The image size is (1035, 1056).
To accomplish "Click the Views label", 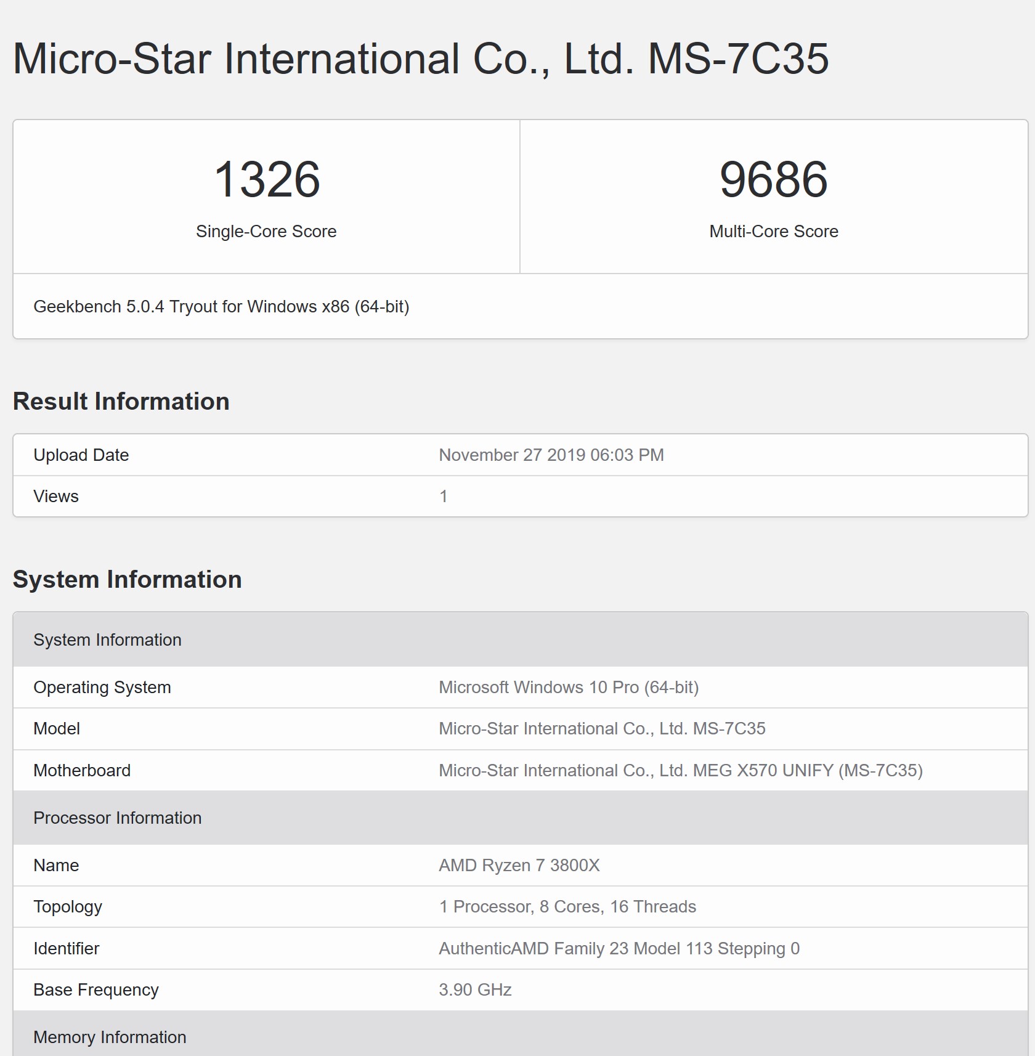I will point(56,497).
